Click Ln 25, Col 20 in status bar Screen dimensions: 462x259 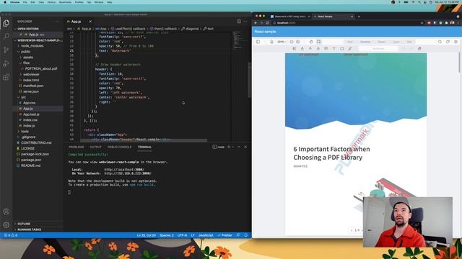146,235
